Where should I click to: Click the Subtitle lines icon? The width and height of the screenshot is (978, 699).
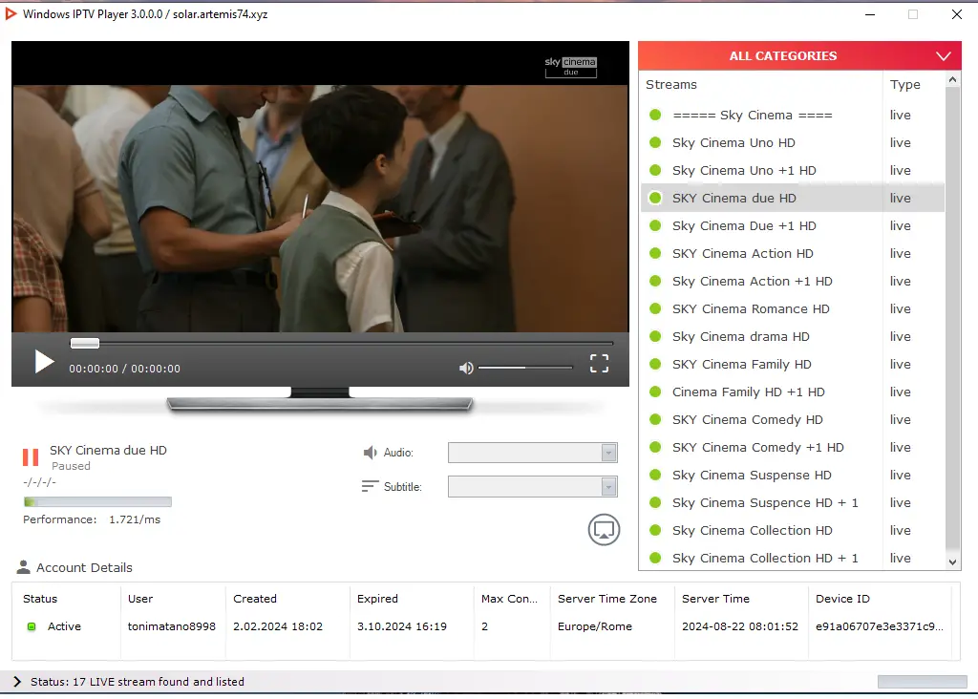[370, 486]
